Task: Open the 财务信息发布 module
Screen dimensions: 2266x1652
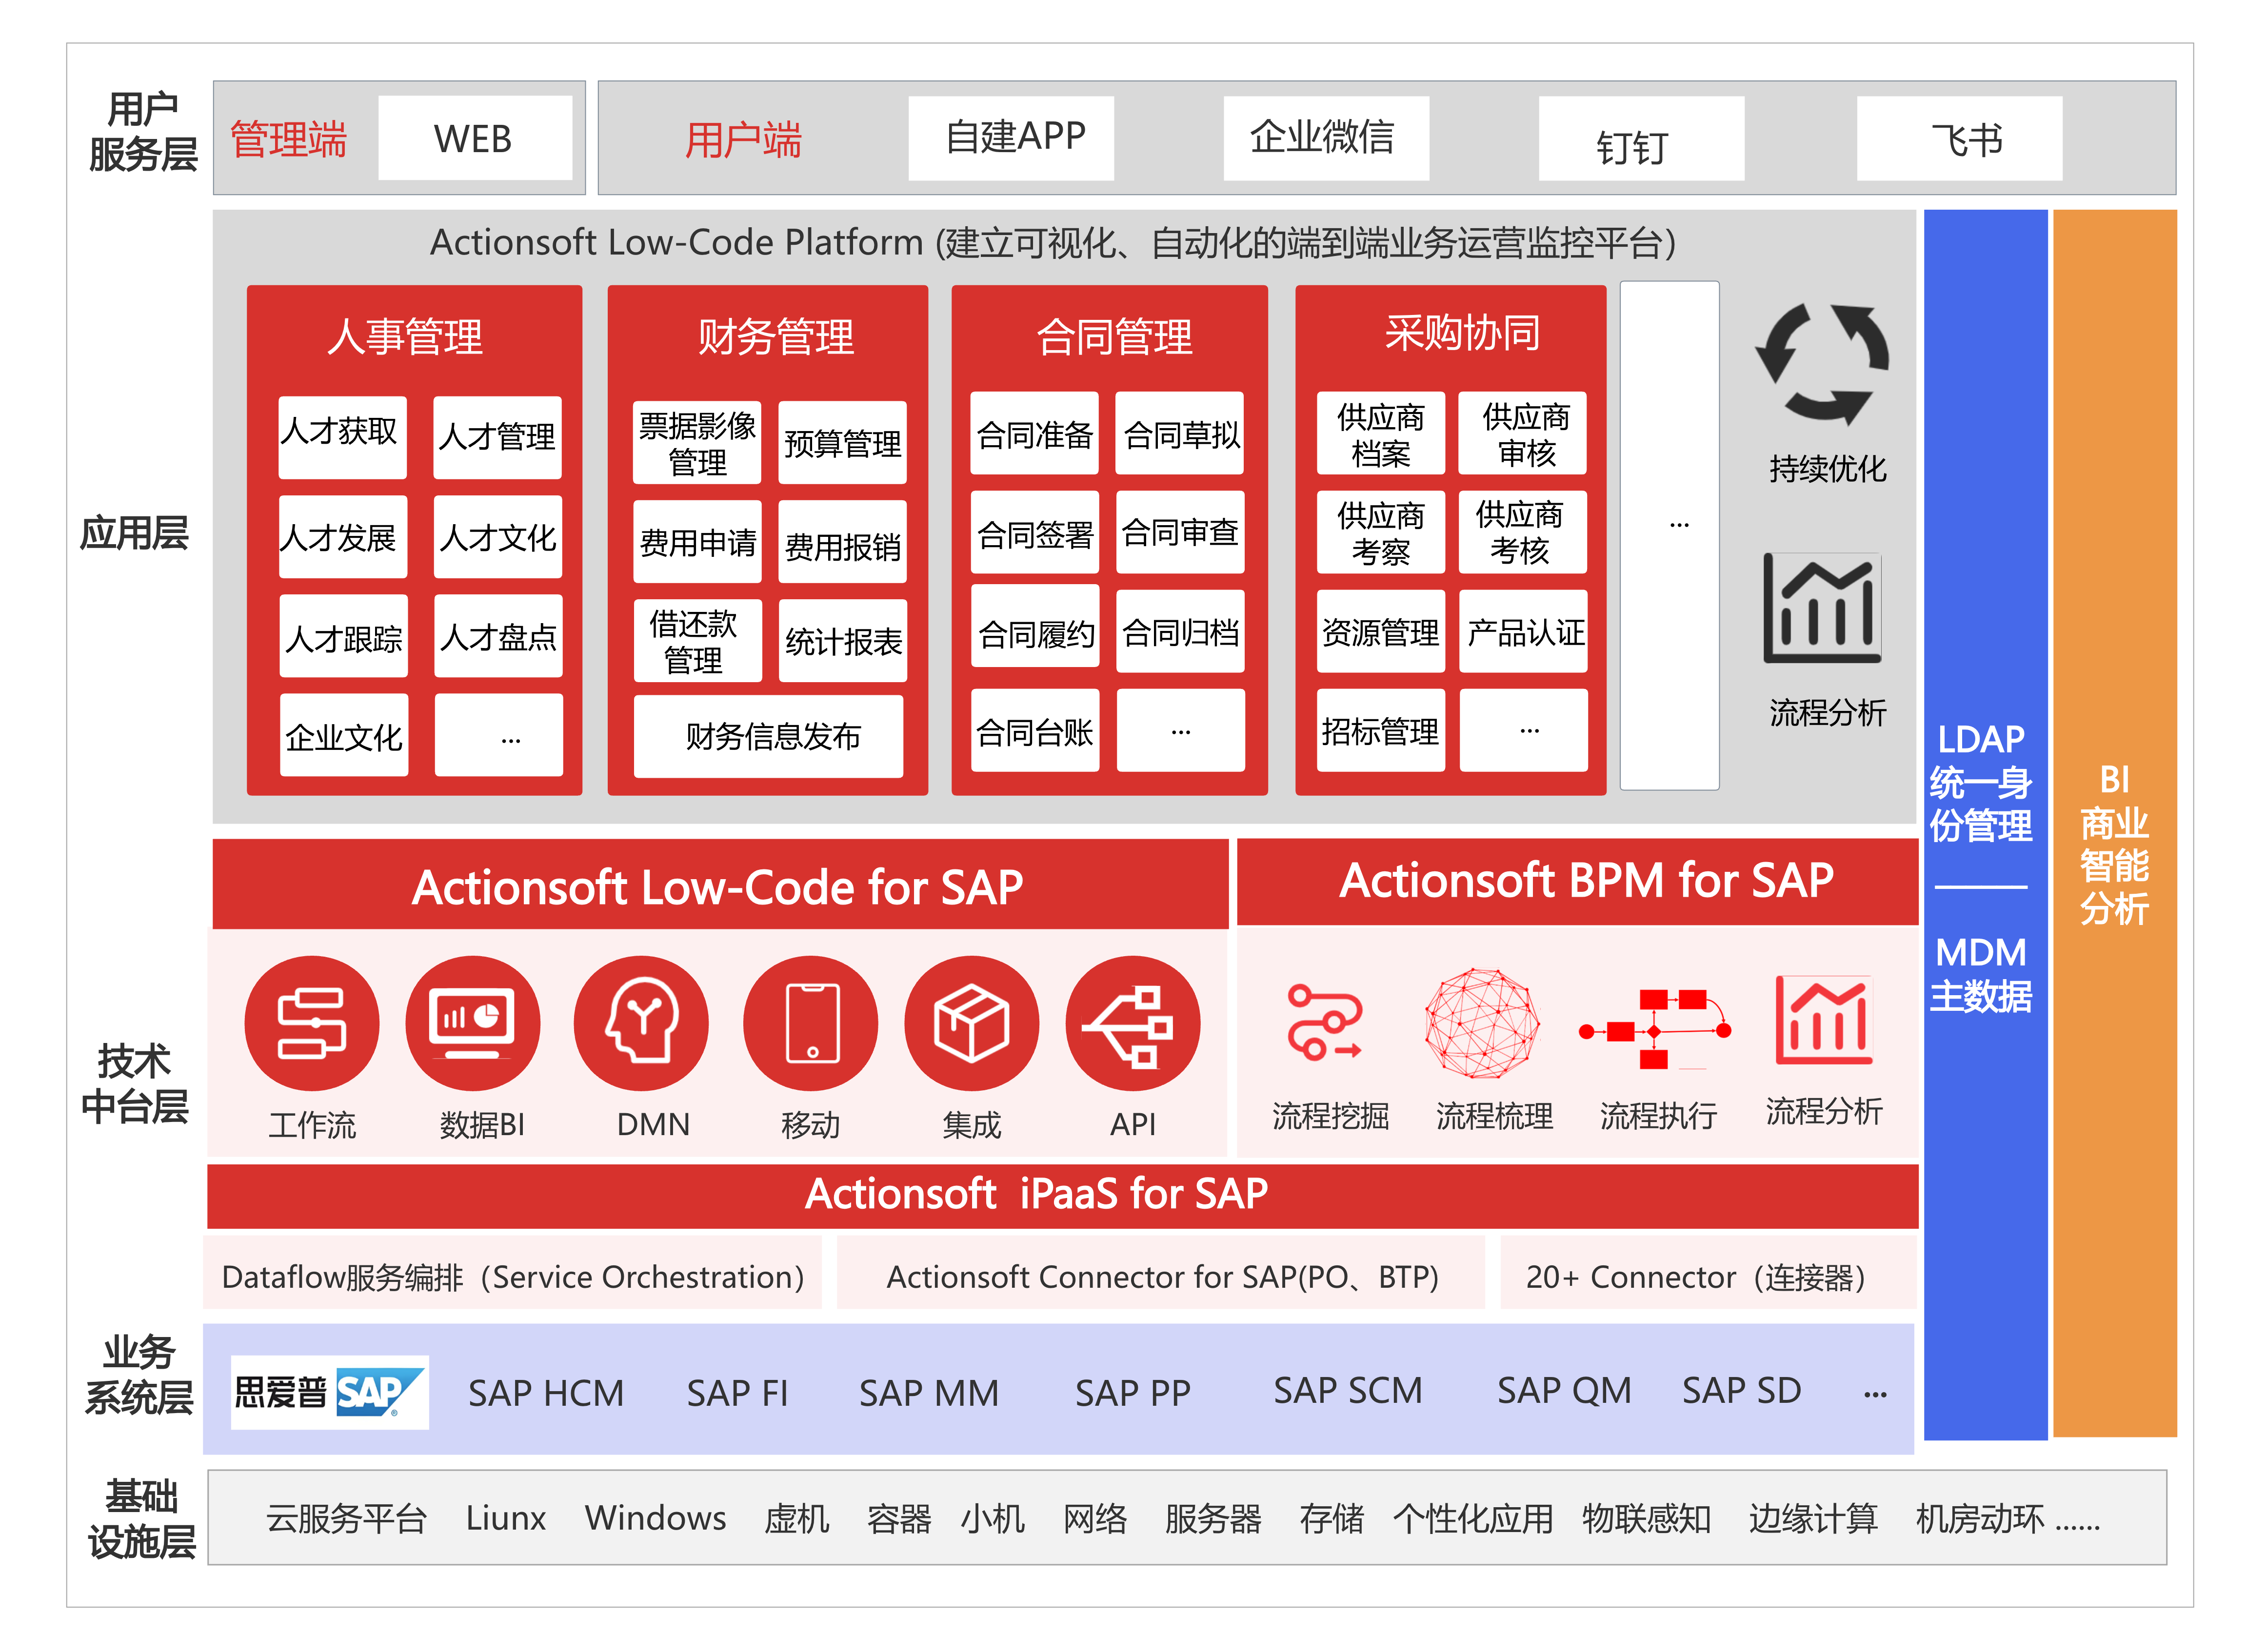Action: click(x=769, y=736)
